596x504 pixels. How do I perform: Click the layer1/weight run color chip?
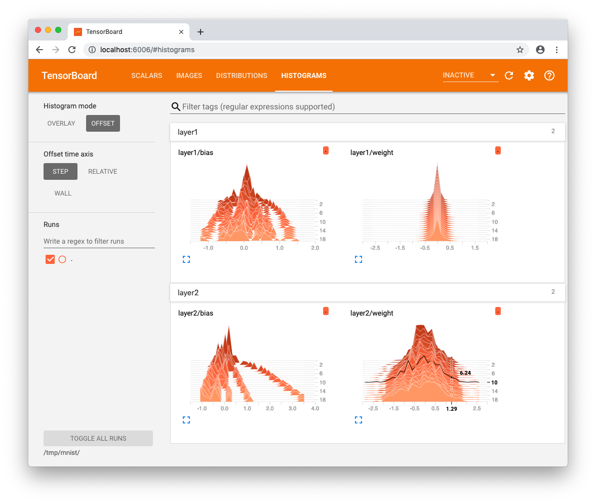498,150
